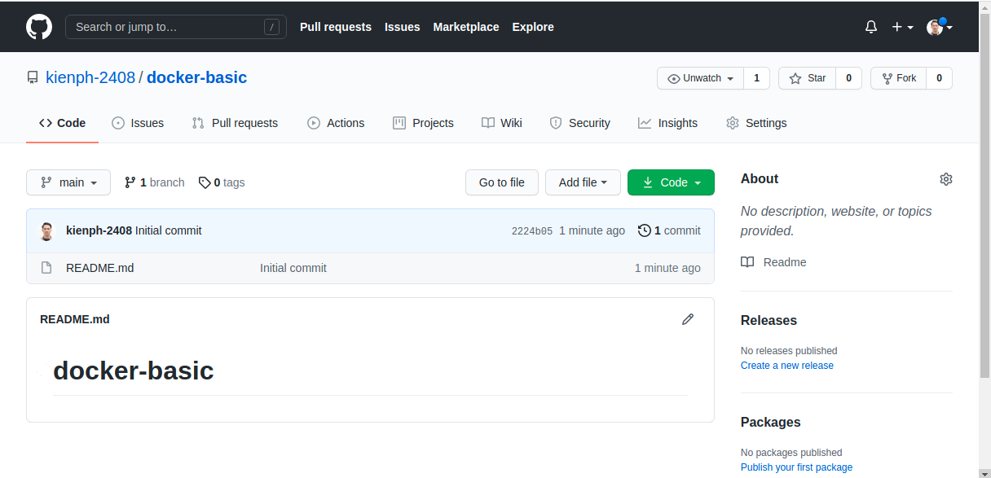
Task: Click the kienph-2408 commit author avatar
Action: [47, 230]
